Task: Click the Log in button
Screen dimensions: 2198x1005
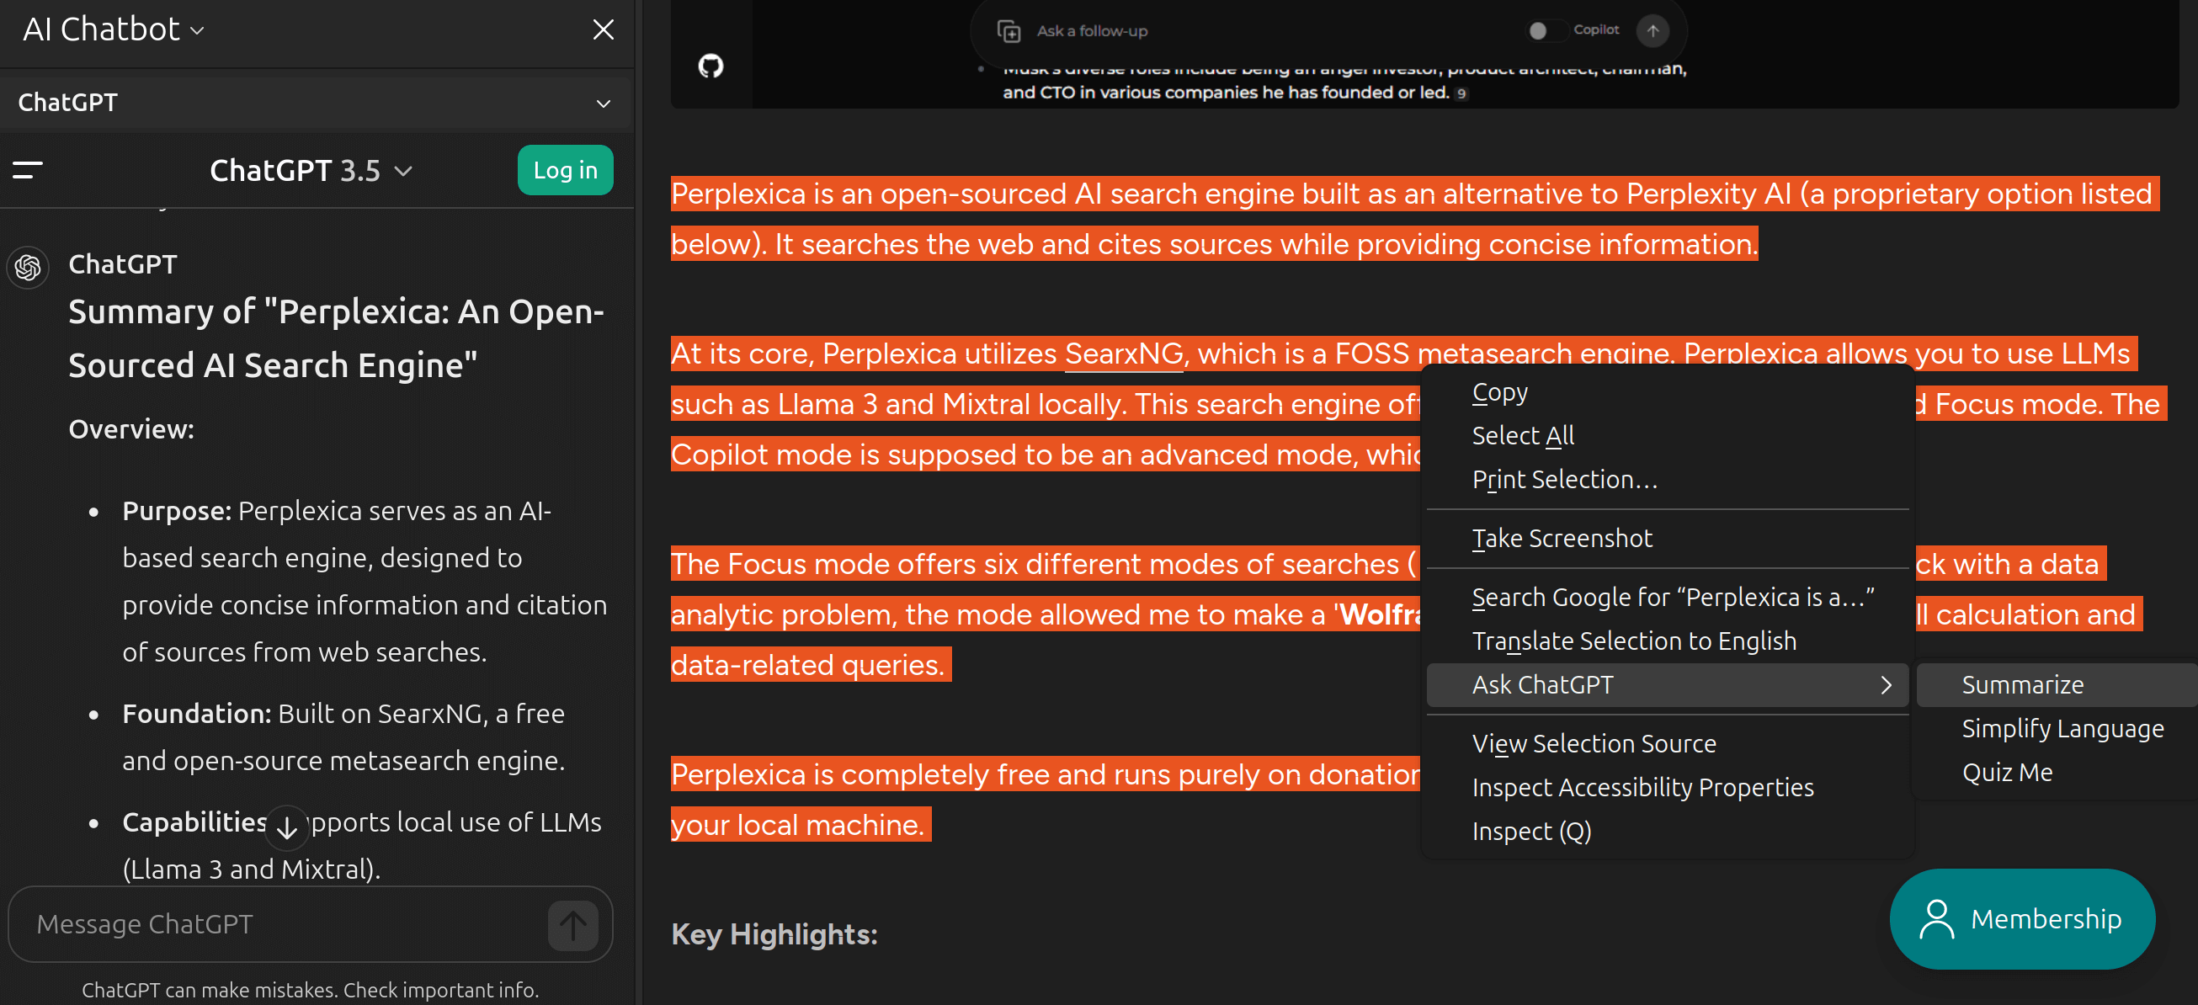Action: pyautogui.click(x=564, y=170)
